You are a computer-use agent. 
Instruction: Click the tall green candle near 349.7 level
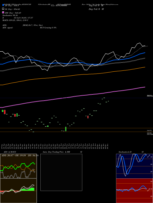pyautogui.click(x=66, y=129)
